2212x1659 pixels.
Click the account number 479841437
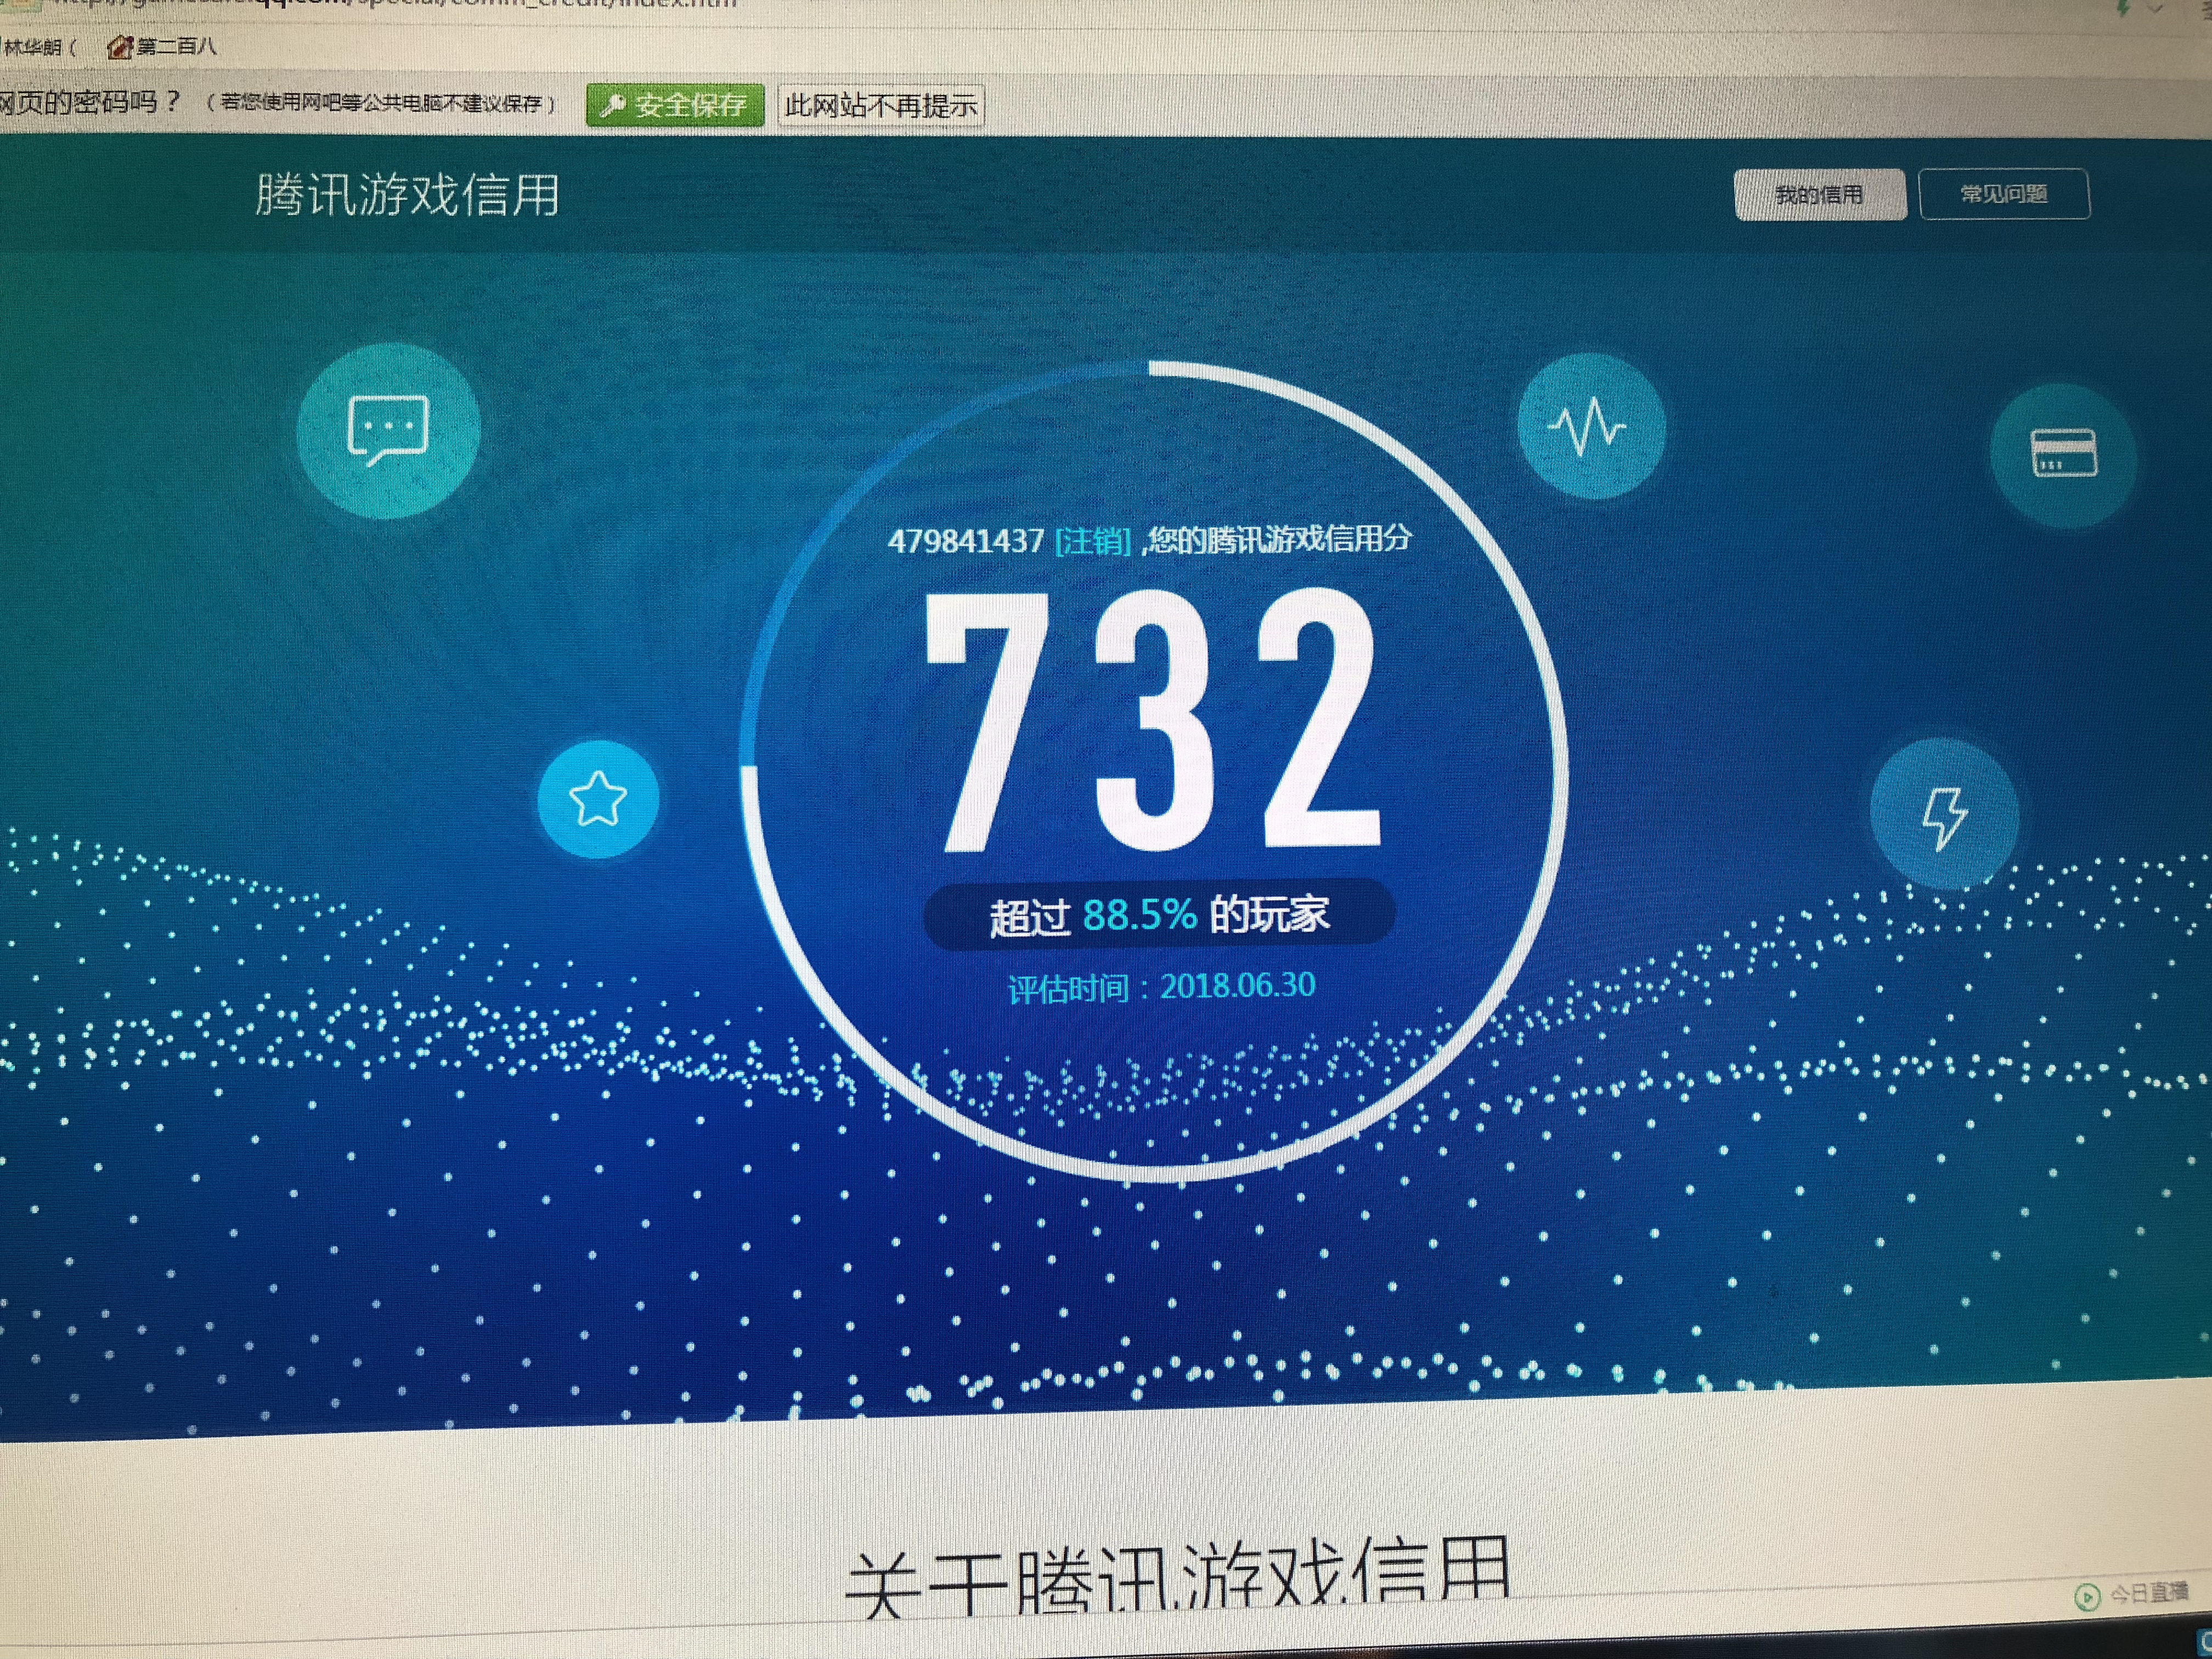coord(966,541)
